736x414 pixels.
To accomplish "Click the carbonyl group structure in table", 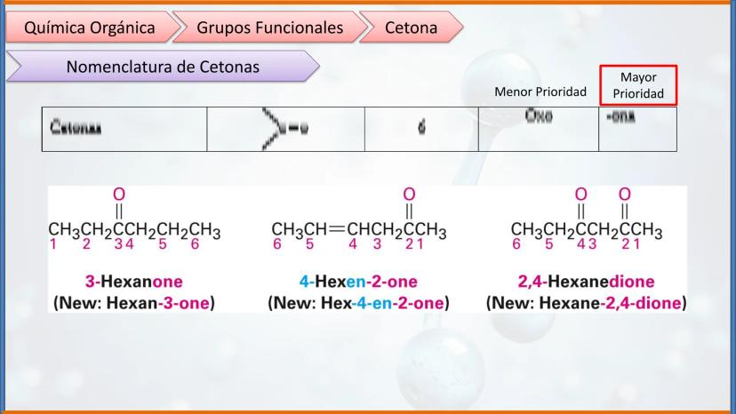I will 285,130.
